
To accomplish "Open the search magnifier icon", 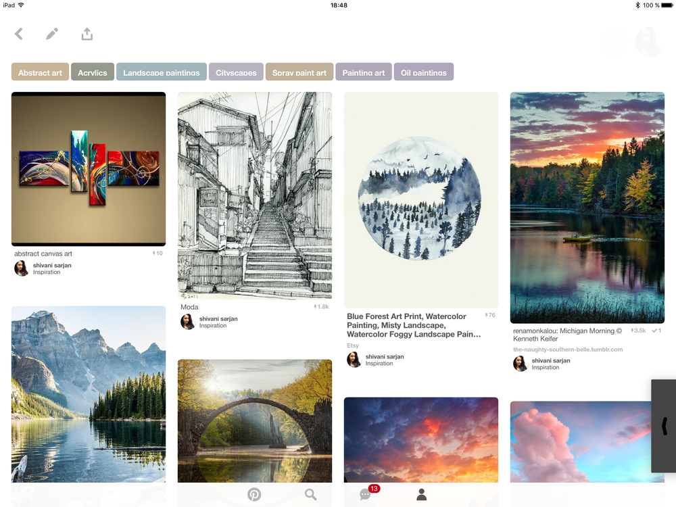I will (310, 494).
